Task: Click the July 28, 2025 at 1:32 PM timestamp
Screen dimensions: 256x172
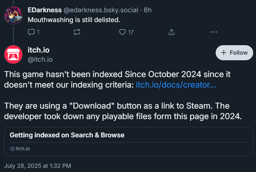Action: pos(38,166)
